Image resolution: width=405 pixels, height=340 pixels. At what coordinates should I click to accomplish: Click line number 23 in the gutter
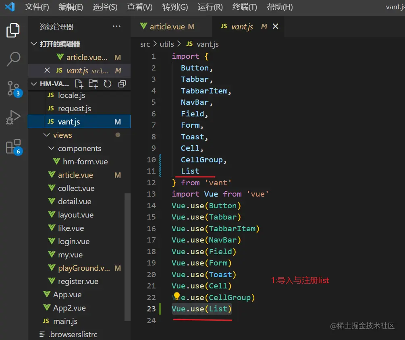(x=152, y=309)
